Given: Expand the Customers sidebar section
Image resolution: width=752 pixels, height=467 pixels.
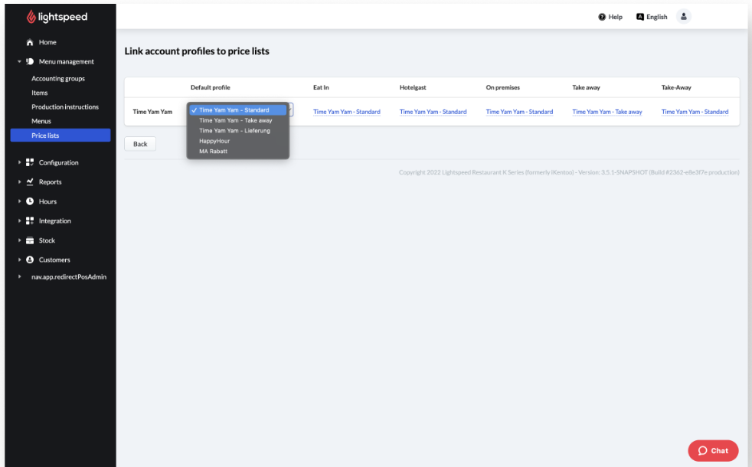Looking at the screenshot, I should (x=19, y=260).
